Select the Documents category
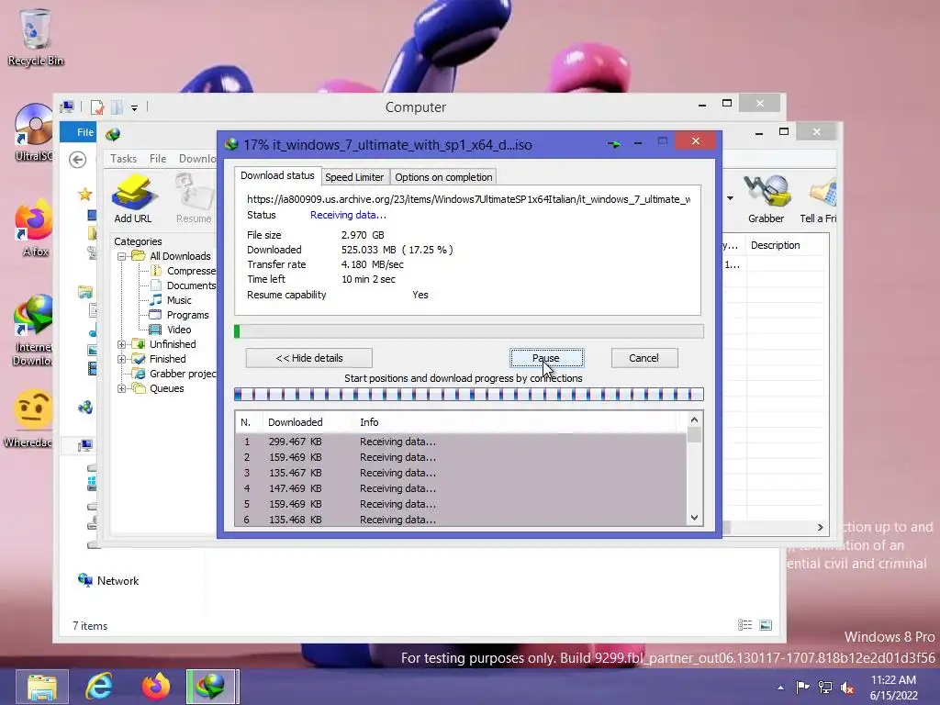The width and height of the screenshot is (940, 705). pyautogui.click(x=184, y=285)
